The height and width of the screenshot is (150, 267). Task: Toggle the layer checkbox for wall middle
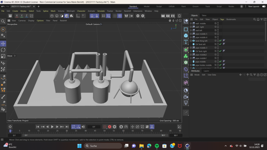click(x=215, y=23)
